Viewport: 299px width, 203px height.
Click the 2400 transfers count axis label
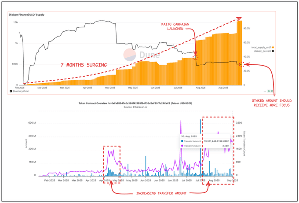click(239, 136)
